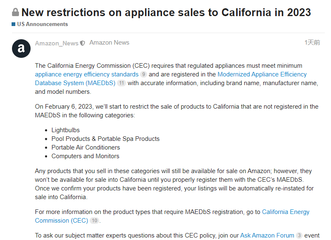Screen dimensions: 331x240
Task: Open the appliance energy efficiency standards link
Action: pos(87,74)
